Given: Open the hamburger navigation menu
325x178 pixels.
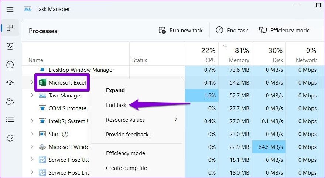Looking at the screenshot, I should [10, 9].
